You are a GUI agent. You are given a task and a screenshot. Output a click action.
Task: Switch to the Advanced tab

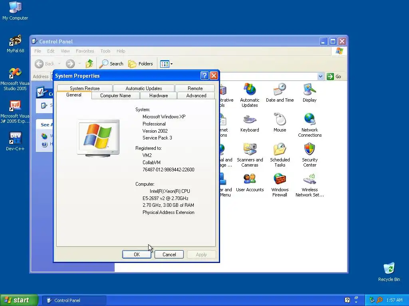[196, 96]
